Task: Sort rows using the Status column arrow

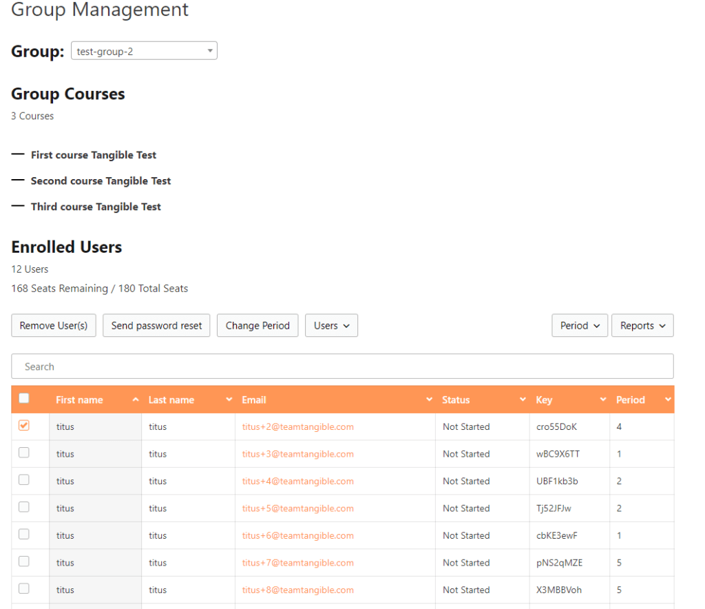Action: click(523, 400)
